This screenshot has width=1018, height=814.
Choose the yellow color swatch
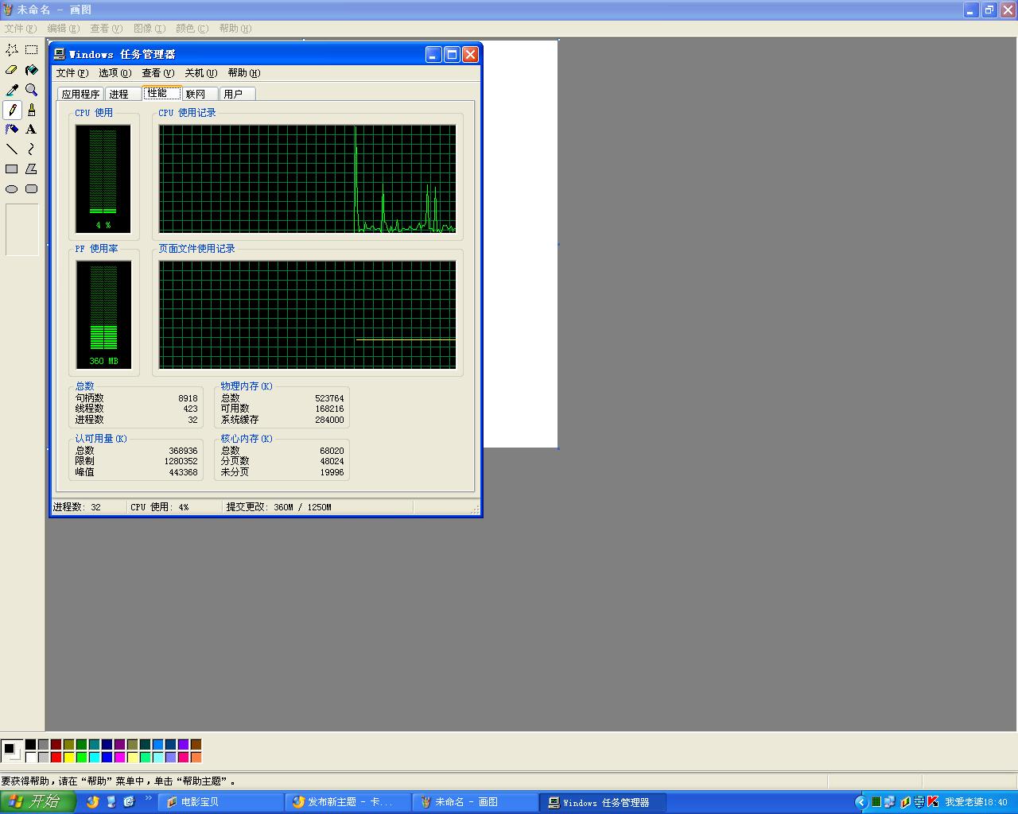click(68, 758)
